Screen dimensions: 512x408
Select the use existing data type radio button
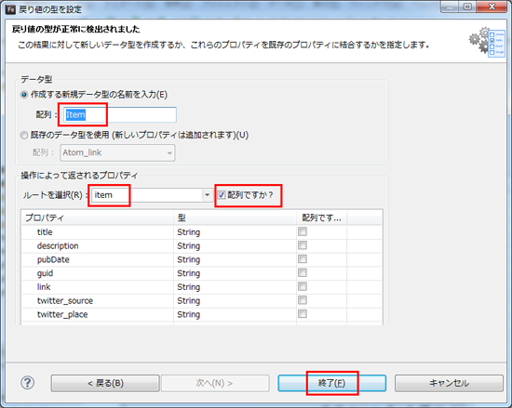click(24, 136)
